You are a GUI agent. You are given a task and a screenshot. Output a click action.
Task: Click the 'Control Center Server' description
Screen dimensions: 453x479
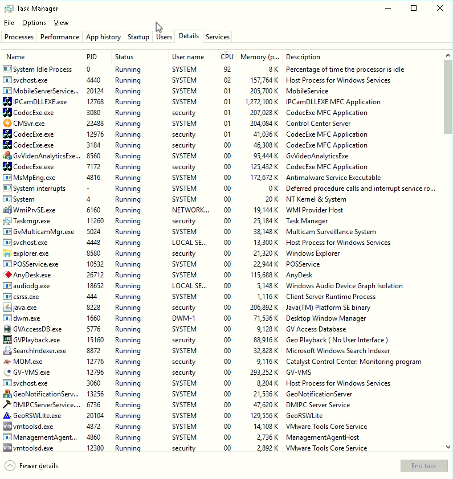[x=318, y=124]
